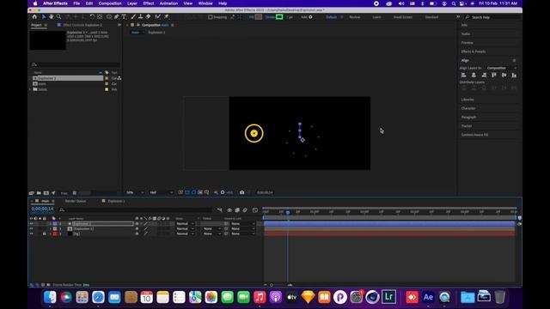Viewport: 550px width, 309px height.
Task: Open the 50% magnification dropdown
Action: tap(135, 192)
